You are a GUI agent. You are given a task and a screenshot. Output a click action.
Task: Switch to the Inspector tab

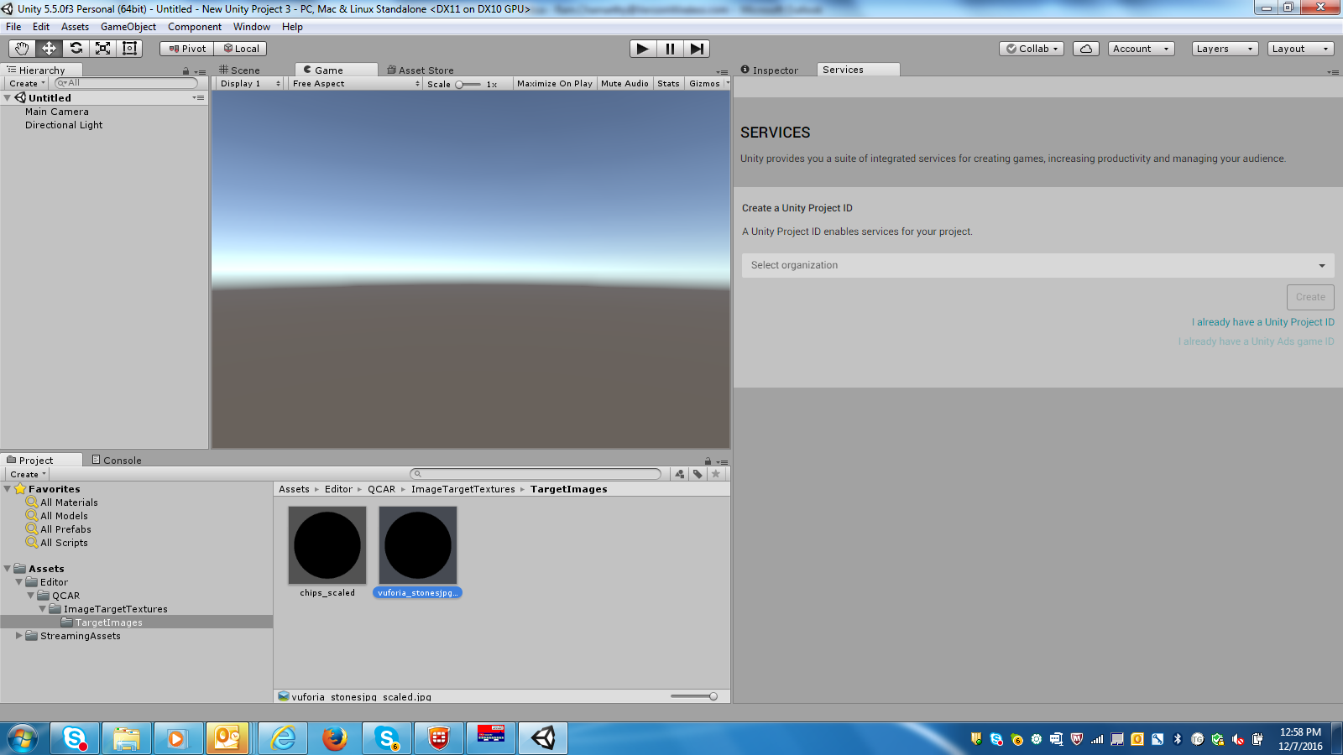point(770,70)
